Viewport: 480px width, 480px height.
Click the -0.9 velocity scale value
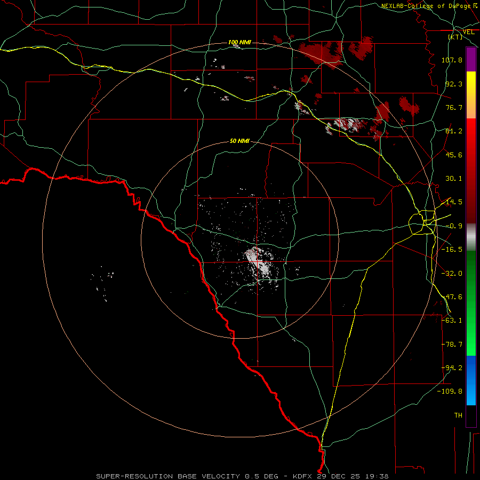click(x=454, y=226)
